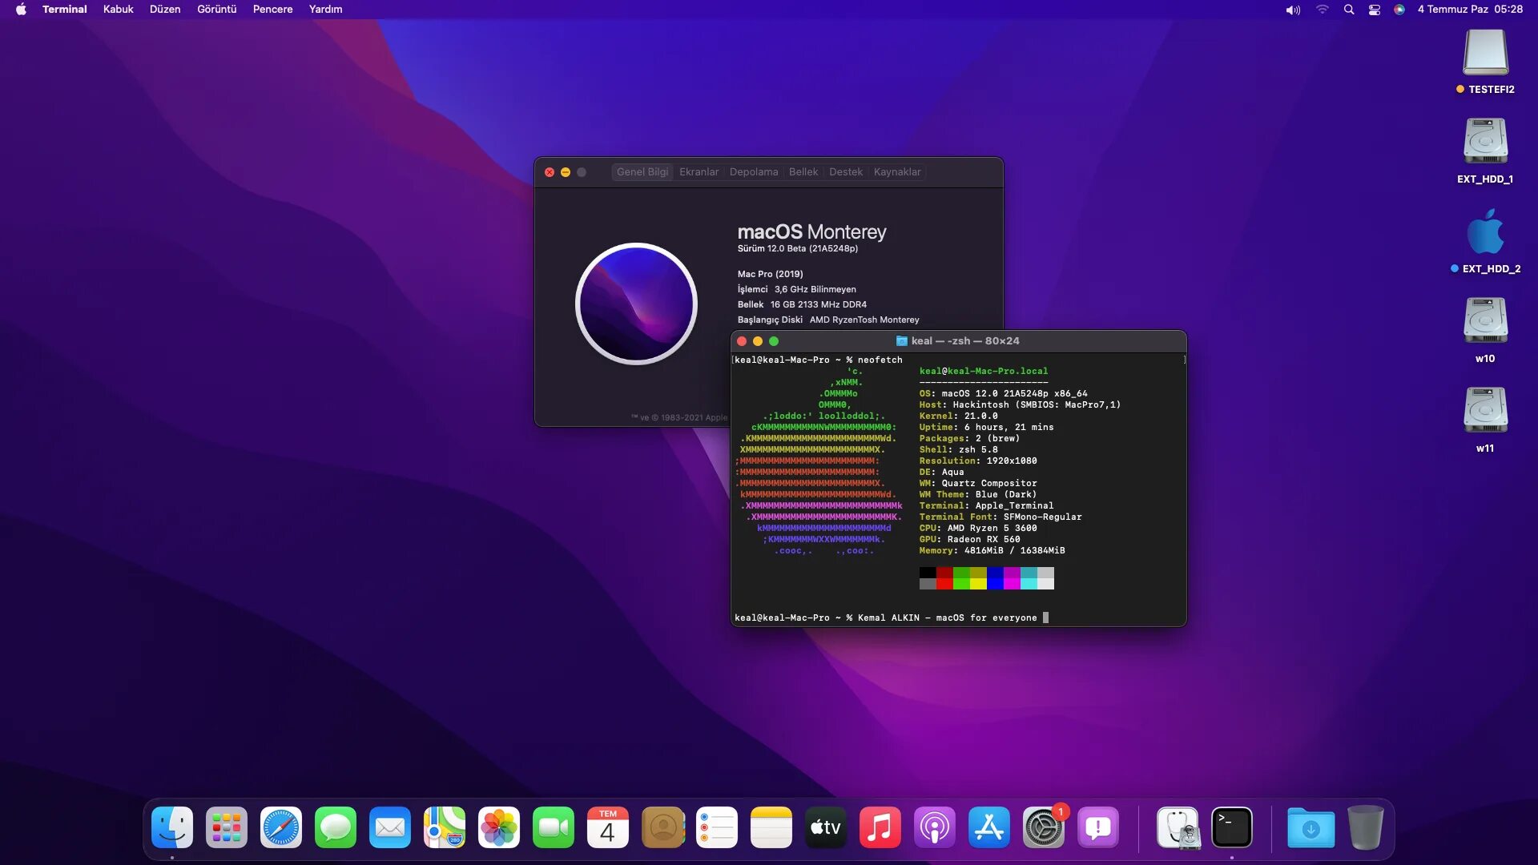Click the white swatch in neofetch color palette
This screenshot has width=1538, height=865.
click(x=1045, y=585)
